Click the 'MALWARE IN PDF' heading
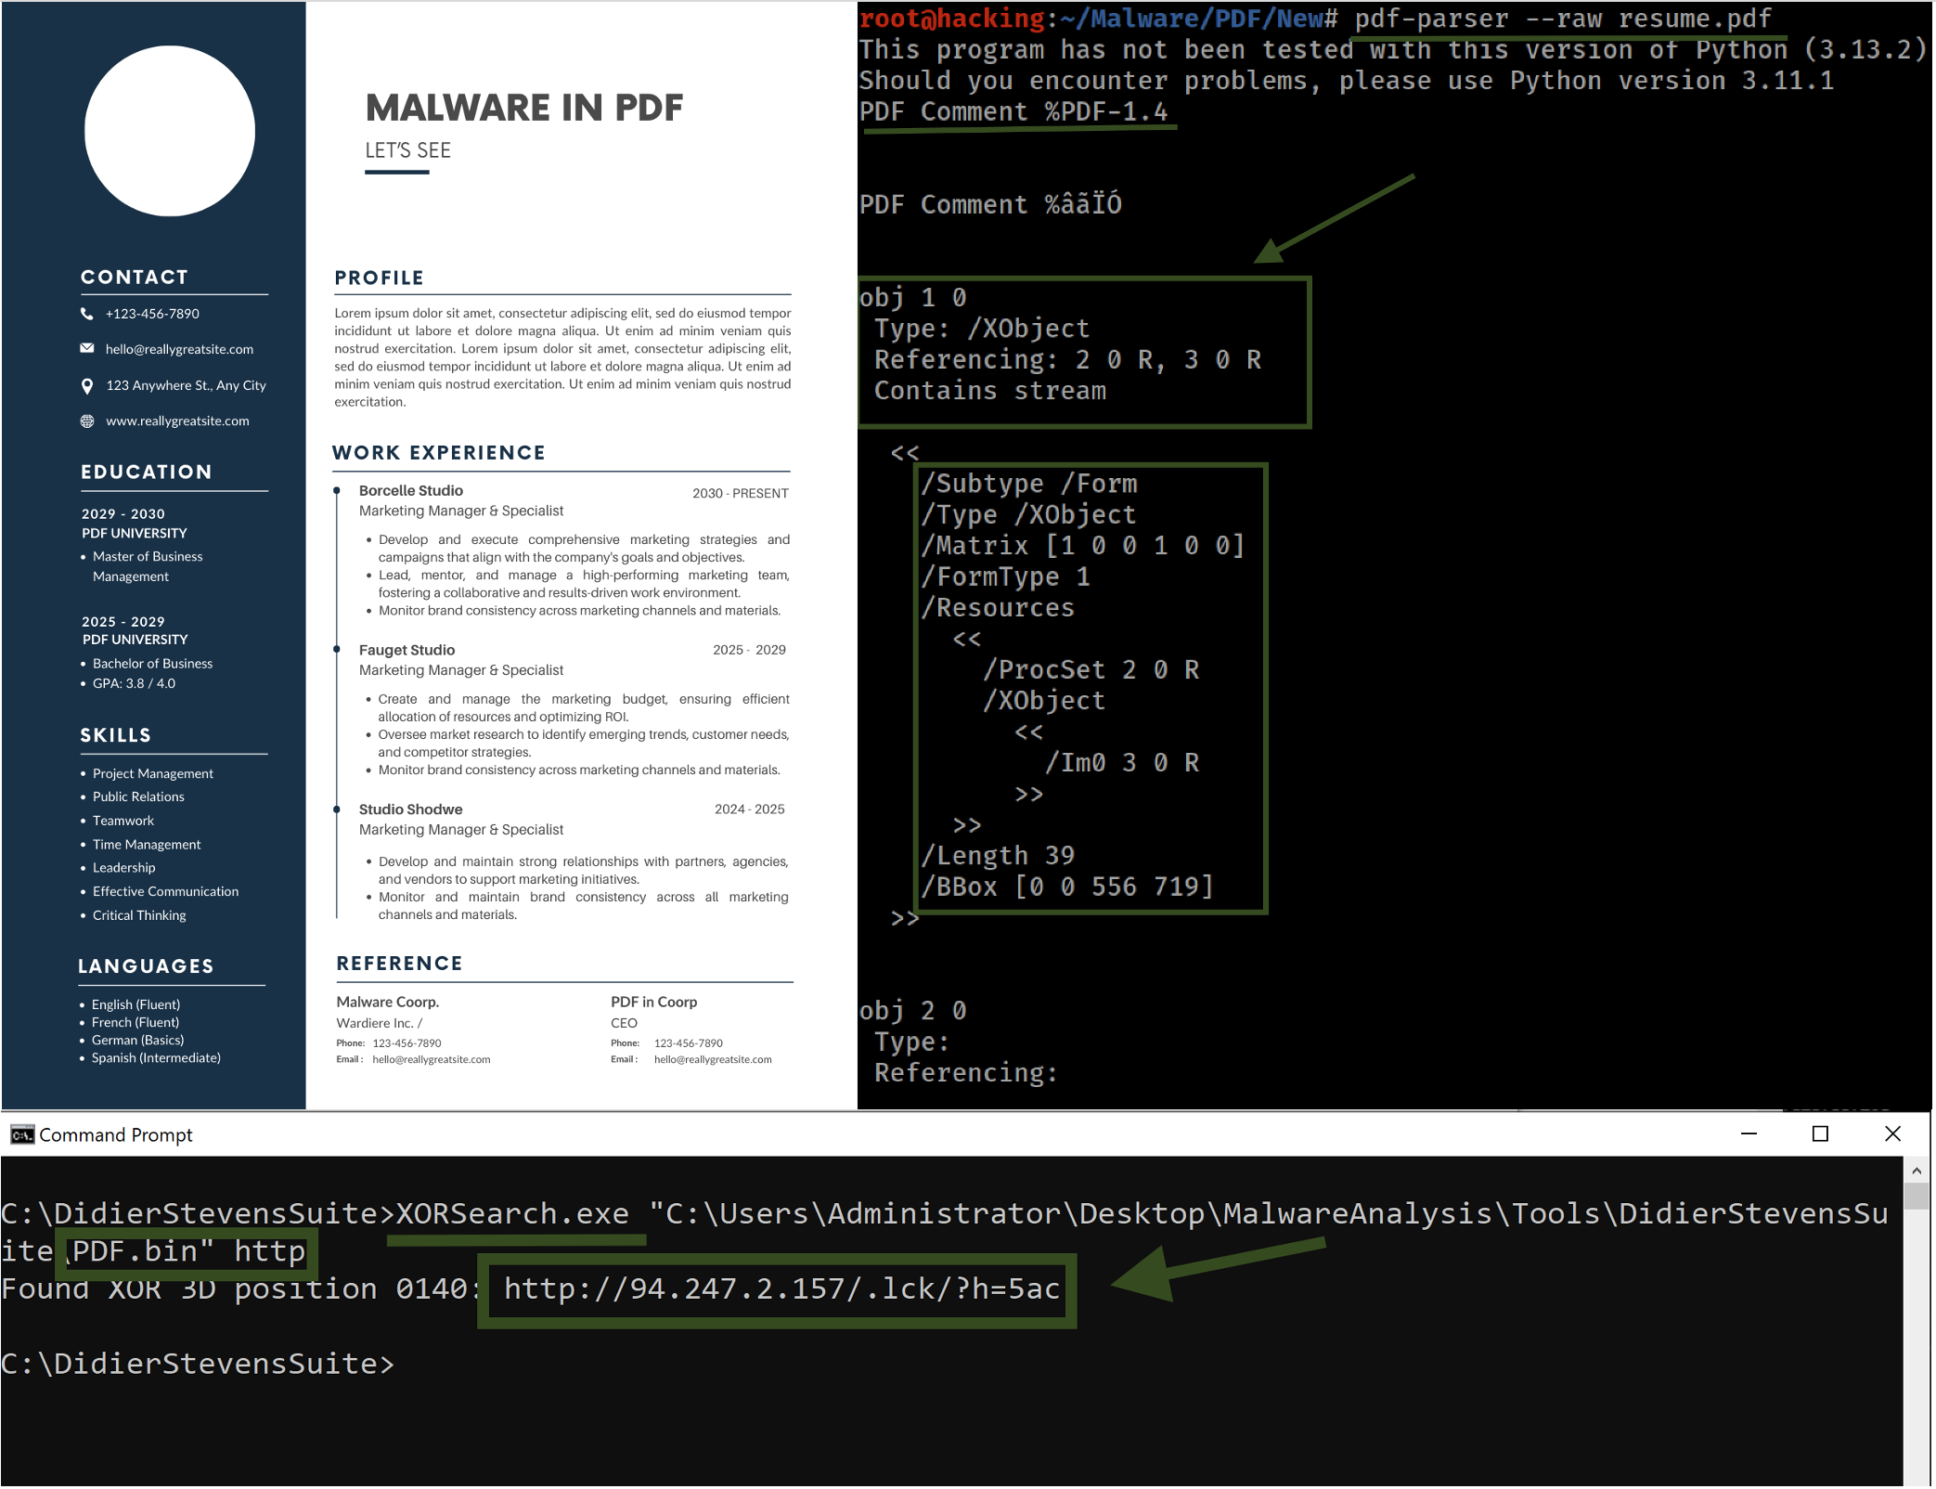 point(524,108)
